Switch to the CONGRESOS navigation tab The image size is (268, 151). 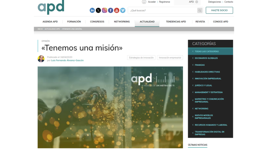97,21
